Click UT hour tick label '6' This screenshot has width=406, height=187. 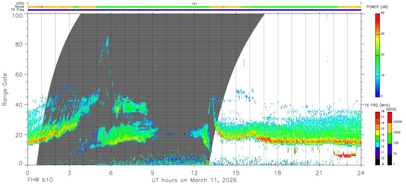[x=111, y=173]
